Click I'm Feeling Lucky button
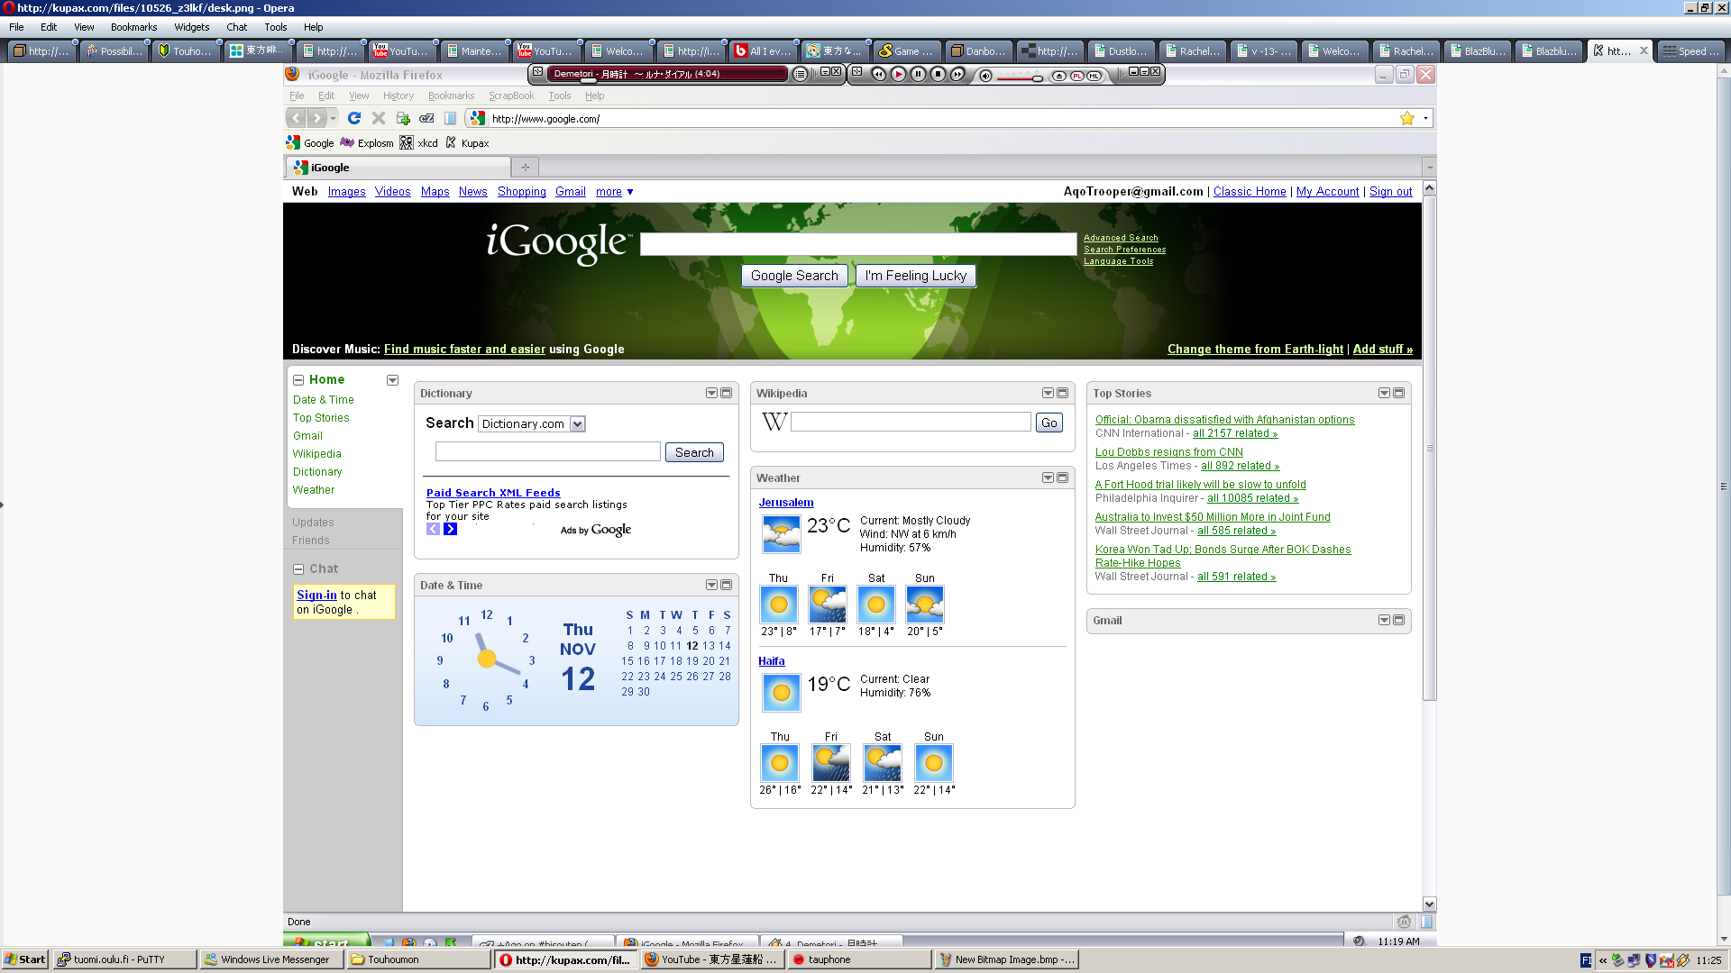 point(915,276)
